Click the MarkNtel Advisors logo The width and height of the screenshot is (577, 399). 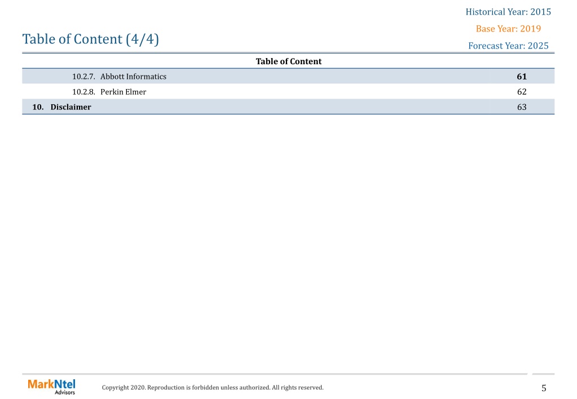coord(51,387)
